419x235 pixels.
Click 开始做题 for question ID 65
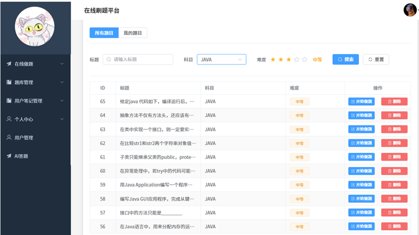pos(361,101)
